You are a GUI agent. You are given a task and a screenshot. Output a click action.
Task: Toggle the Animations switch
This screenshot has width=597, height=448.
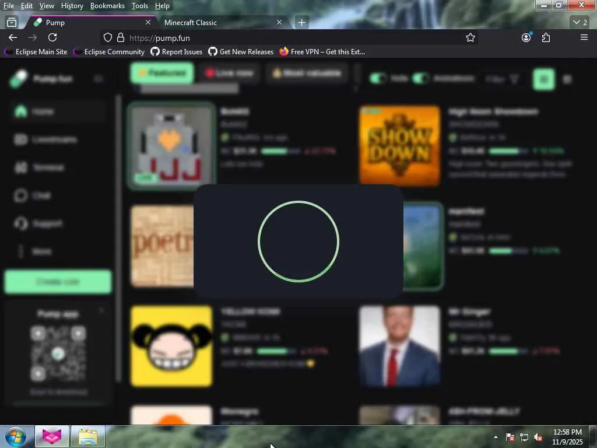tap(421, 79)
